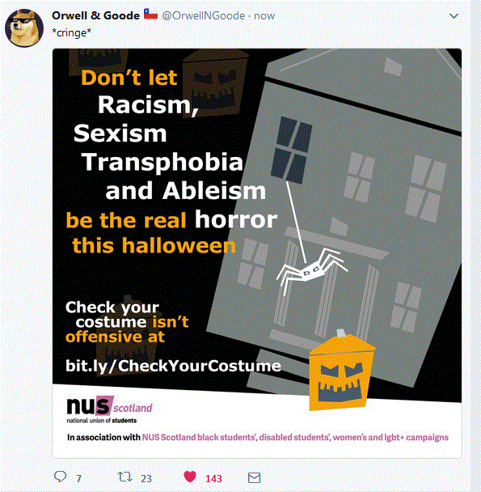Unlike the tweet via red heart
Image resolution: width=481 pixels, height=492 pixels.
point(190,477)
